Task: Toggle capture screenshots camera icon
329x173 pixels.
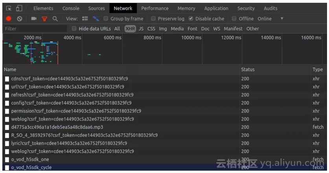Action: [x=34, y=19]
